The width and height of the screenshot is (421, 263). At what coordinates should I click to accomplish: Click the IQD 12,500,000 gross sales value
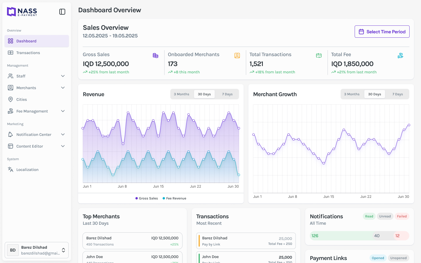106,64
